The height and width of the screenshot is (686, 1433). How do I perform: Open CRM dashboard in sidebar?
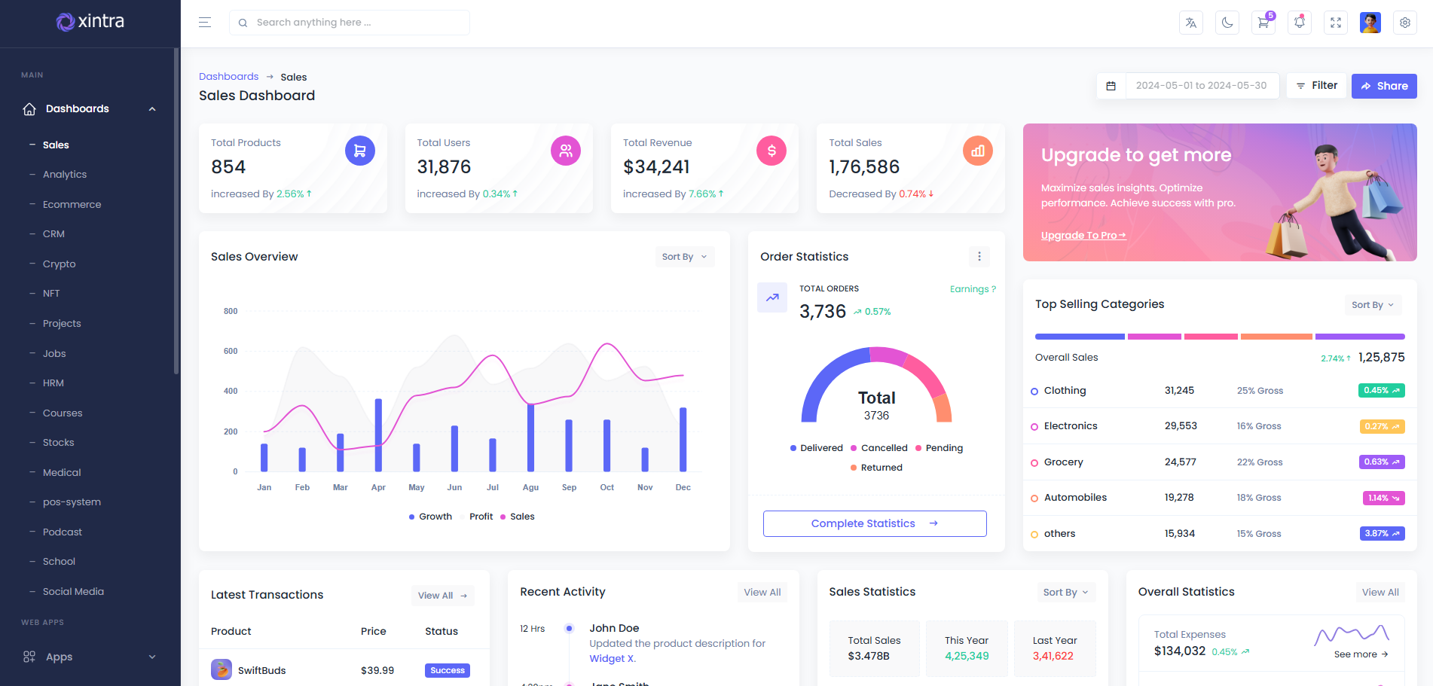(x=53, y=234)
